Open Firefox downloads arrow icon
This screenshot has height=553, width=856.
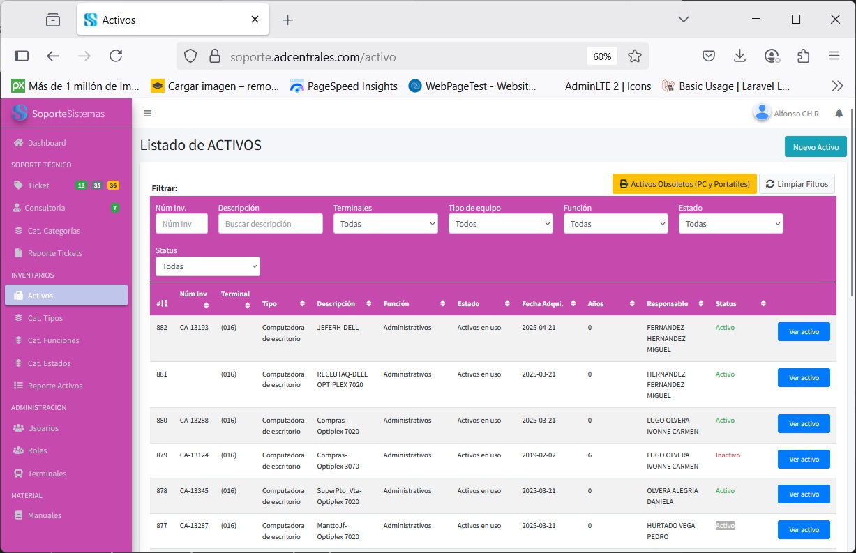tap(740, 56)
